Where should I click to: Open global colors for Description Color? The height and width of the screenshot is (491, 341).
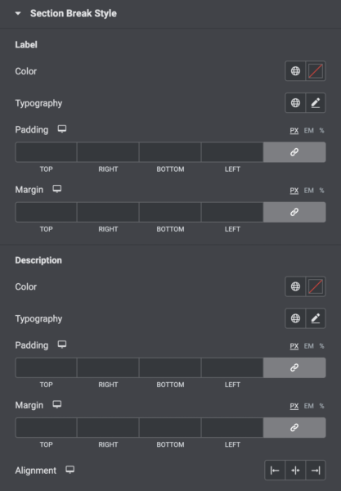pyautogui.click(x=295, y=286)
